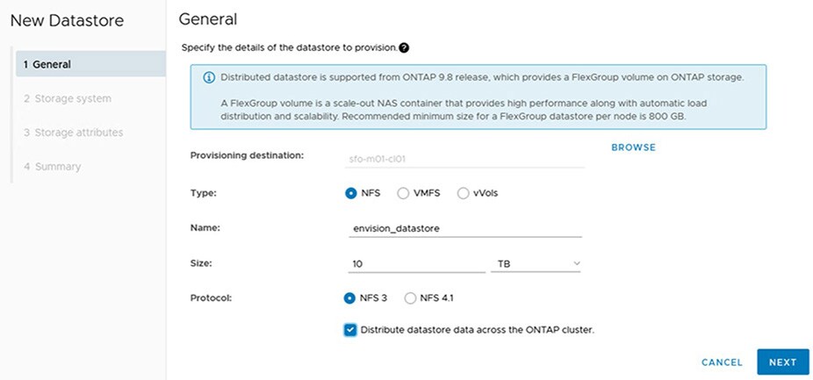Choose the NFS 4.1 protocol
The width and height of the screenshot is (813, 380).
pyautogui.click(x=410, y=298)
